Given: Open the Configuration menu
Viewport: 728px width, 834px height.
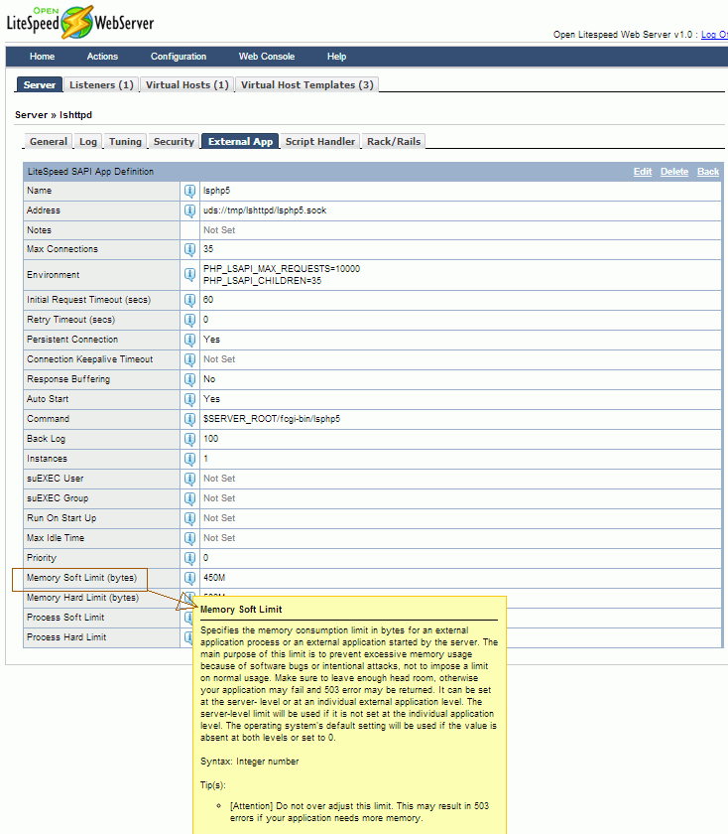Looking at the screenshot, I should [179, 57].
